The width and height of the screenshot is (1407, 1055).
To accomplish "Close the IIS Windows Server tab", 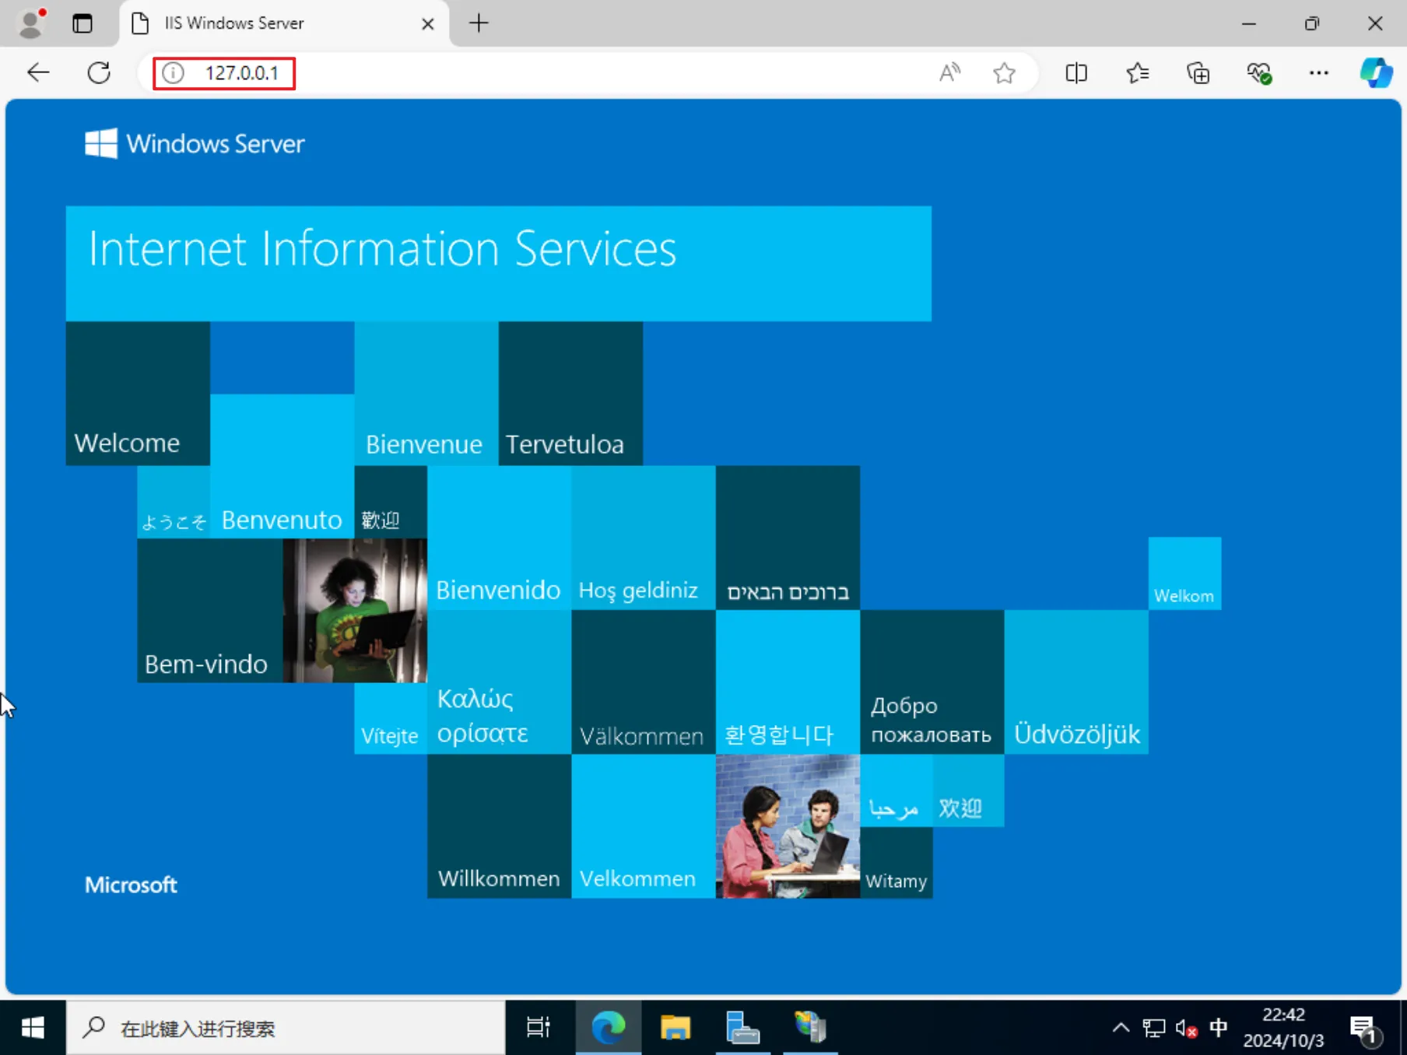I will pos(427,24).
